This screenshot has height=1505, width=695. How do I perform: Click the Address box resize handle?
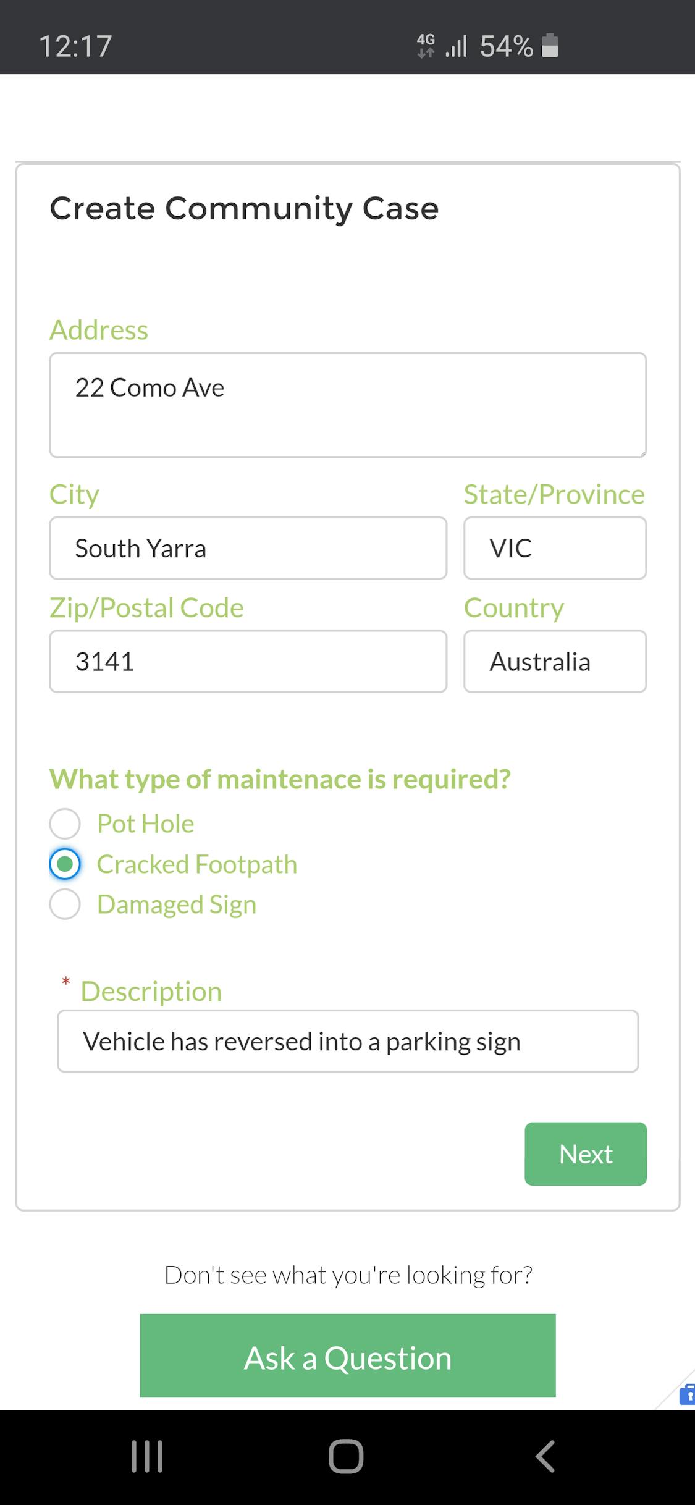tap(642, 452)
